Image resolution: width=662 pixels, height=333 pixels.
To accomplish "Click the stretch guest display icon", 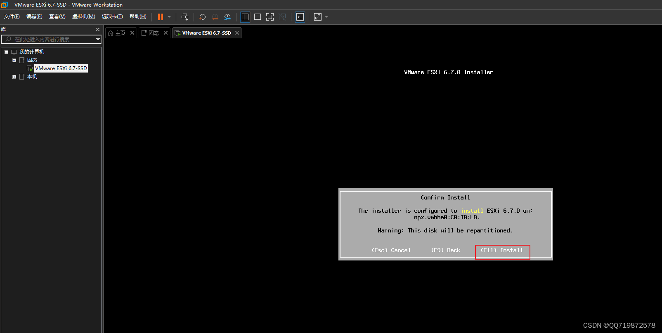I will 318,17.
